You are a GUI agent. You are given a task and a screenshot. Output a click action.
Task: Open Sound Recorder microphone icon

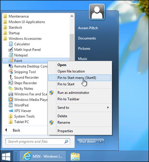(10, 77)
